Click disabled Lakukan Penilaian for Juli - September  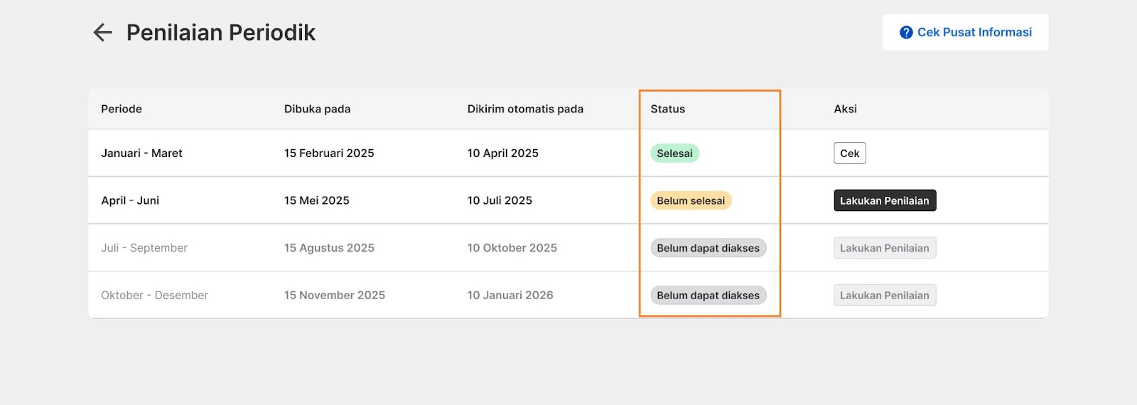[x=885, y=248]
